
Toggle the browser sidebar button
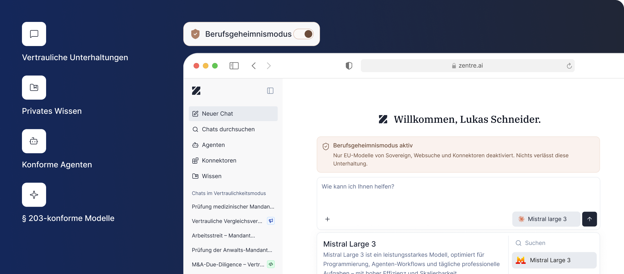[x=234, y=66]
